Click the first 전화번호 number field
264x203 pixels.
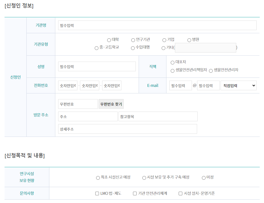click(x=68, y=85)
